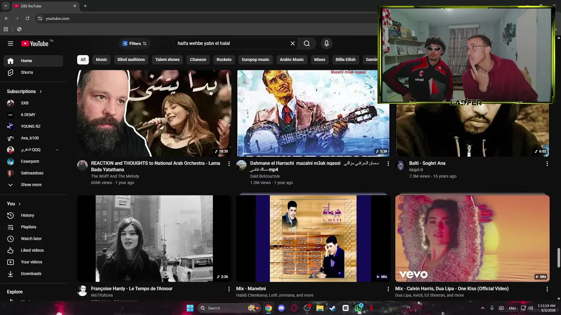The height and width of the screenshot is (315, 561).
Task: Open options menu for Lama Bada Yatathana video
Action: [x=229, y=164]
